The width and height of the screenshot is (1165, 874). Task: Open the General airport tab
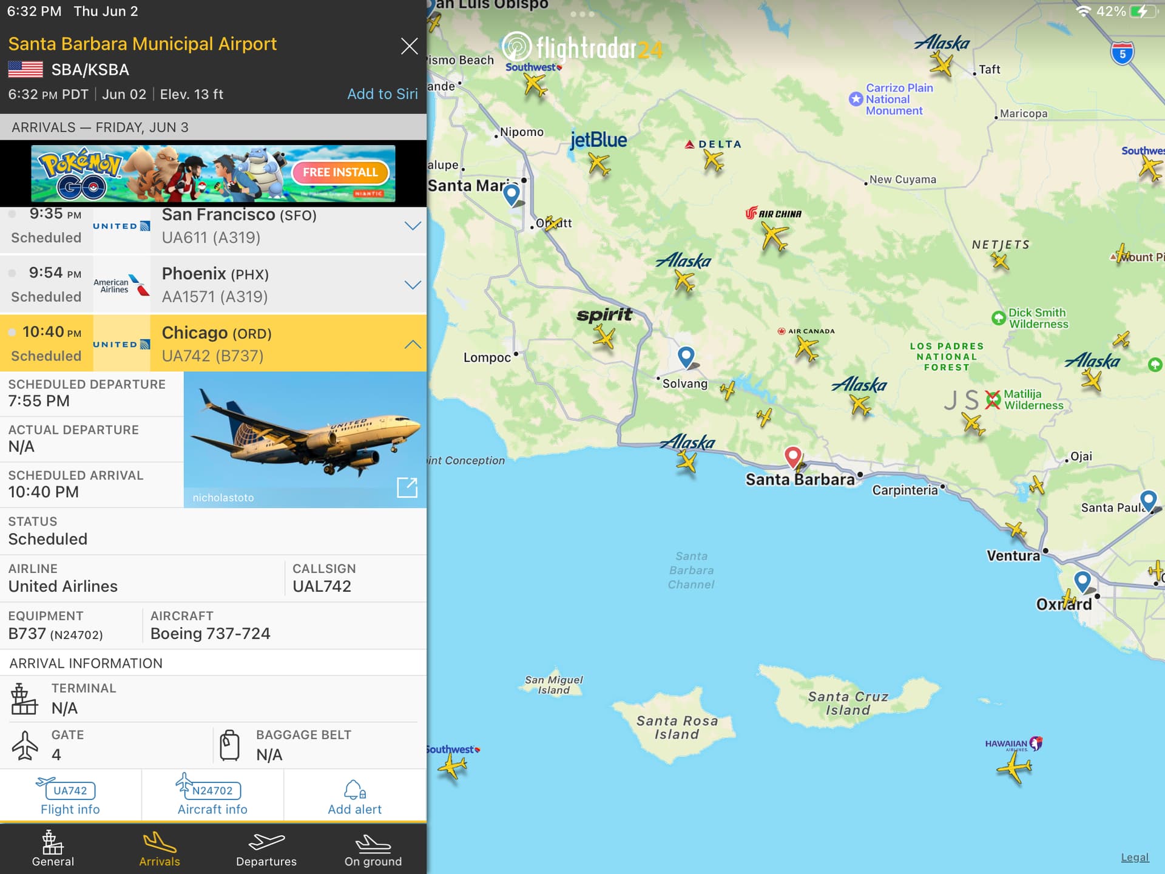click(x=53, y=850)
